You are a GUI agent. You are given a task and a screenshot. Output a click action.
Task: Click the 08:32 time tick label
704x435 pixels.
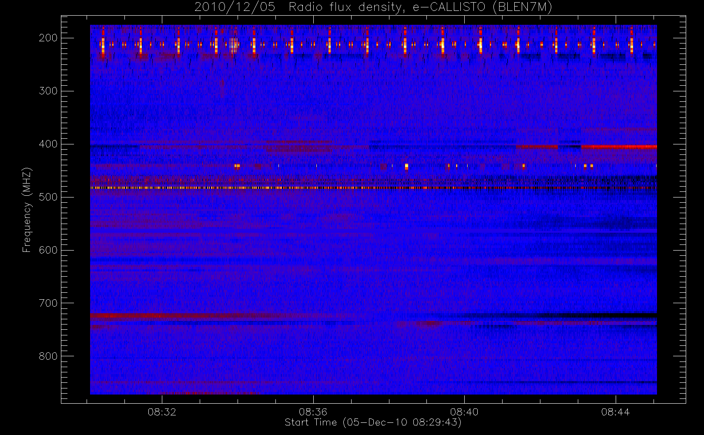pos(162,412)
